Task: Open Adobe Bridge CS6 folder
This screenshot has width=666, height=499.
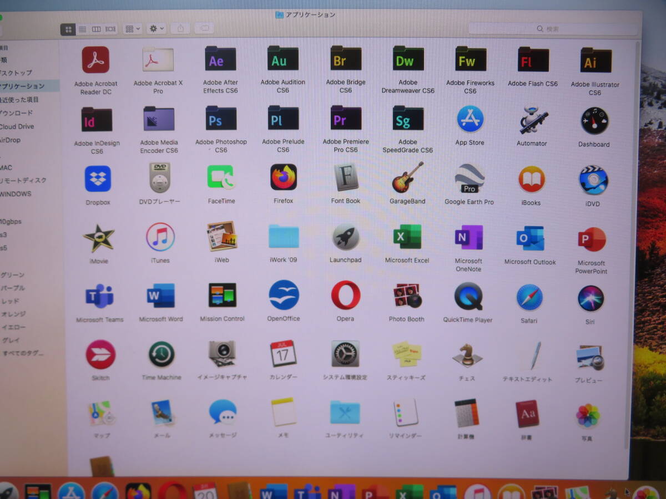Action: 346,58
